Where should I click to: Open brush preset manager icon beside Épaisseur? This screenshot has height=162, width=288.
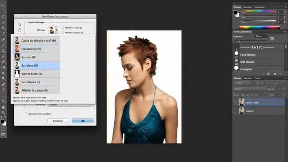(x=272, y=38)
